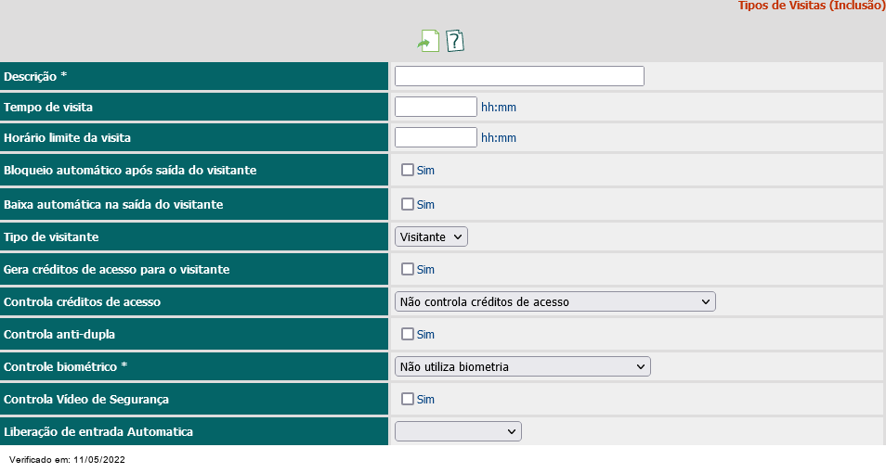The width and height of the screenshot is (886, 473).
Task: Tick Gera créditos de acesso checkbox
Action: click(x=408, y=269)
